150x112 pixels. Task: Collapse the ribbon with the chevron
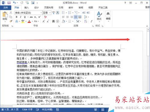coord(147,26)
